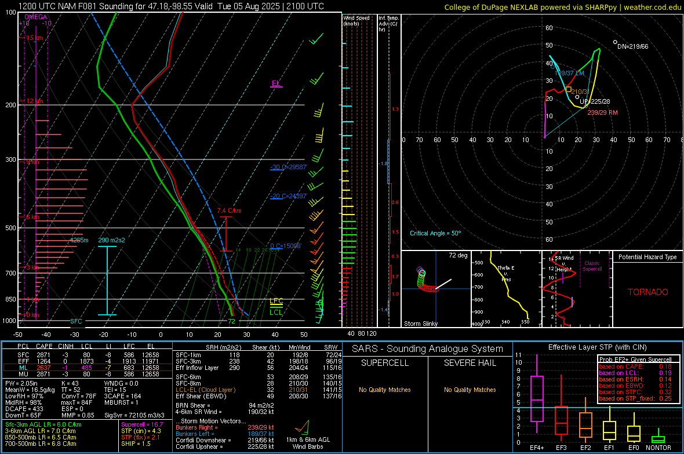
Task: Click the 'SigSvr = 72105 m3/s3' value
Action: (134, 415)
